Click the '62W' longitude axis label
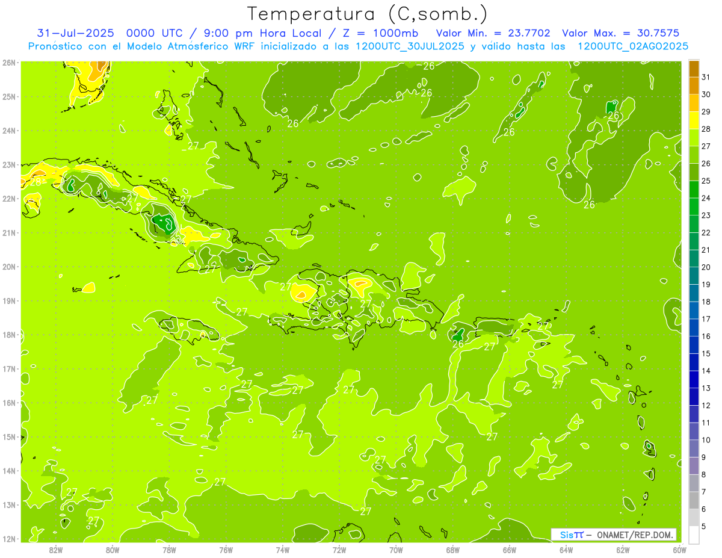This screenshot has height=558, width=722. click(623, 550)
